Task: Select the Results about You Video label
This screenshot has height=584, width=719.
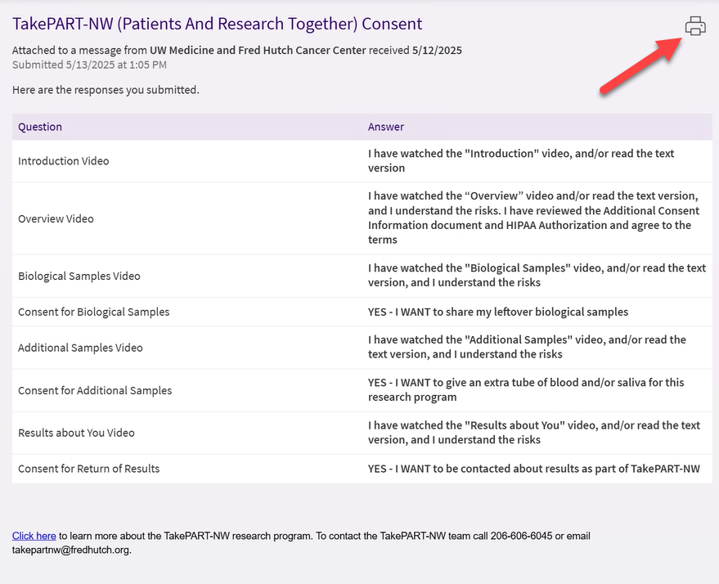Action: (76, 433)
